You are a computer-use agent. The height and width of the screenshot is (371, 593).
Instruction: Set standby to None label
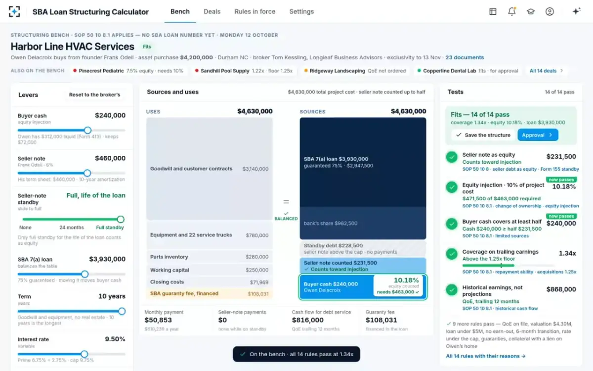25,228
